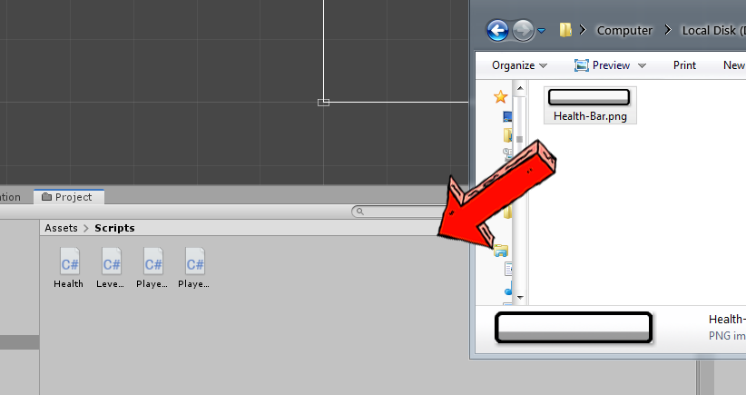The image size is (746, 395).
Task: Open the recent locations arrow beside Forward
Action: (x=542, y=31)
